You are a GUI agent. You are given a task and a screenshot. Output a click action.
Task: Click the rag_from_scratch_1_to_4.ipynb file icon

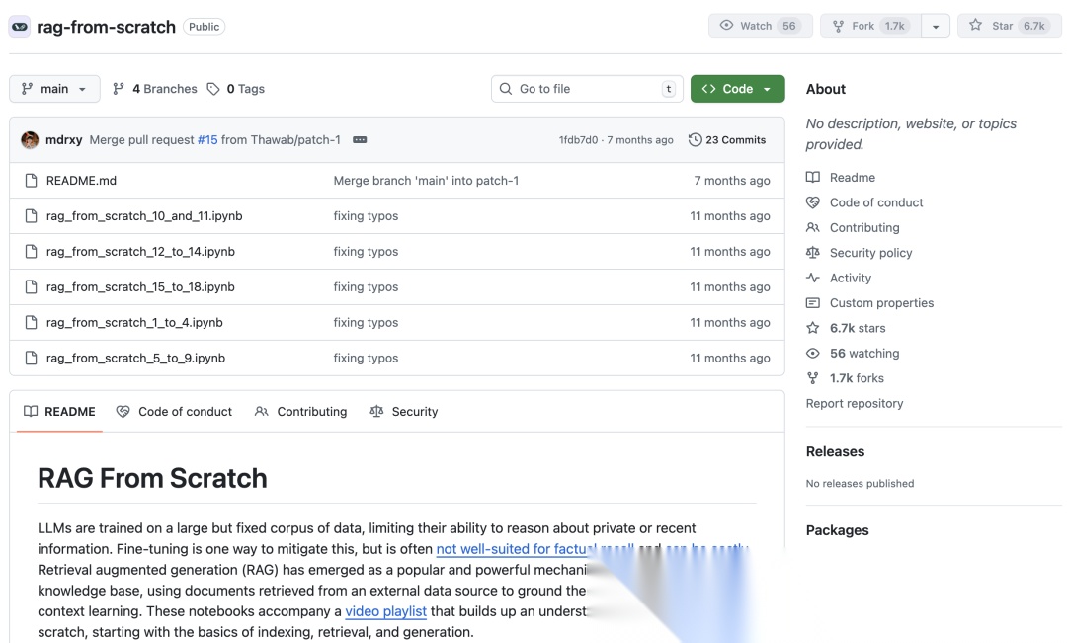(31, 322)
